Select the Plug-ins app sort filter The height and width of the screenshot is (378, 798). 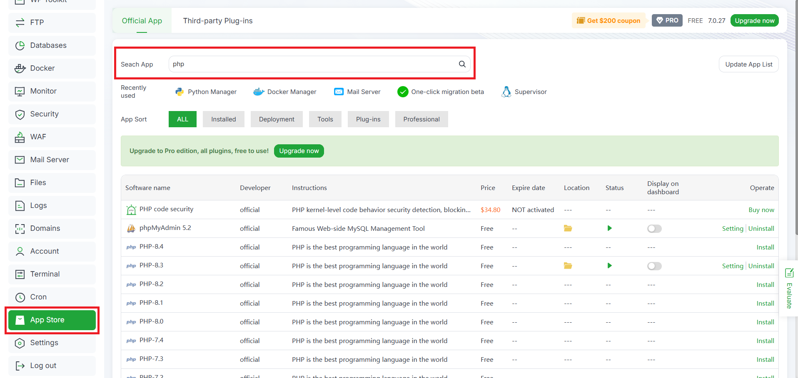pyautogui.click(x=368, y=119)
